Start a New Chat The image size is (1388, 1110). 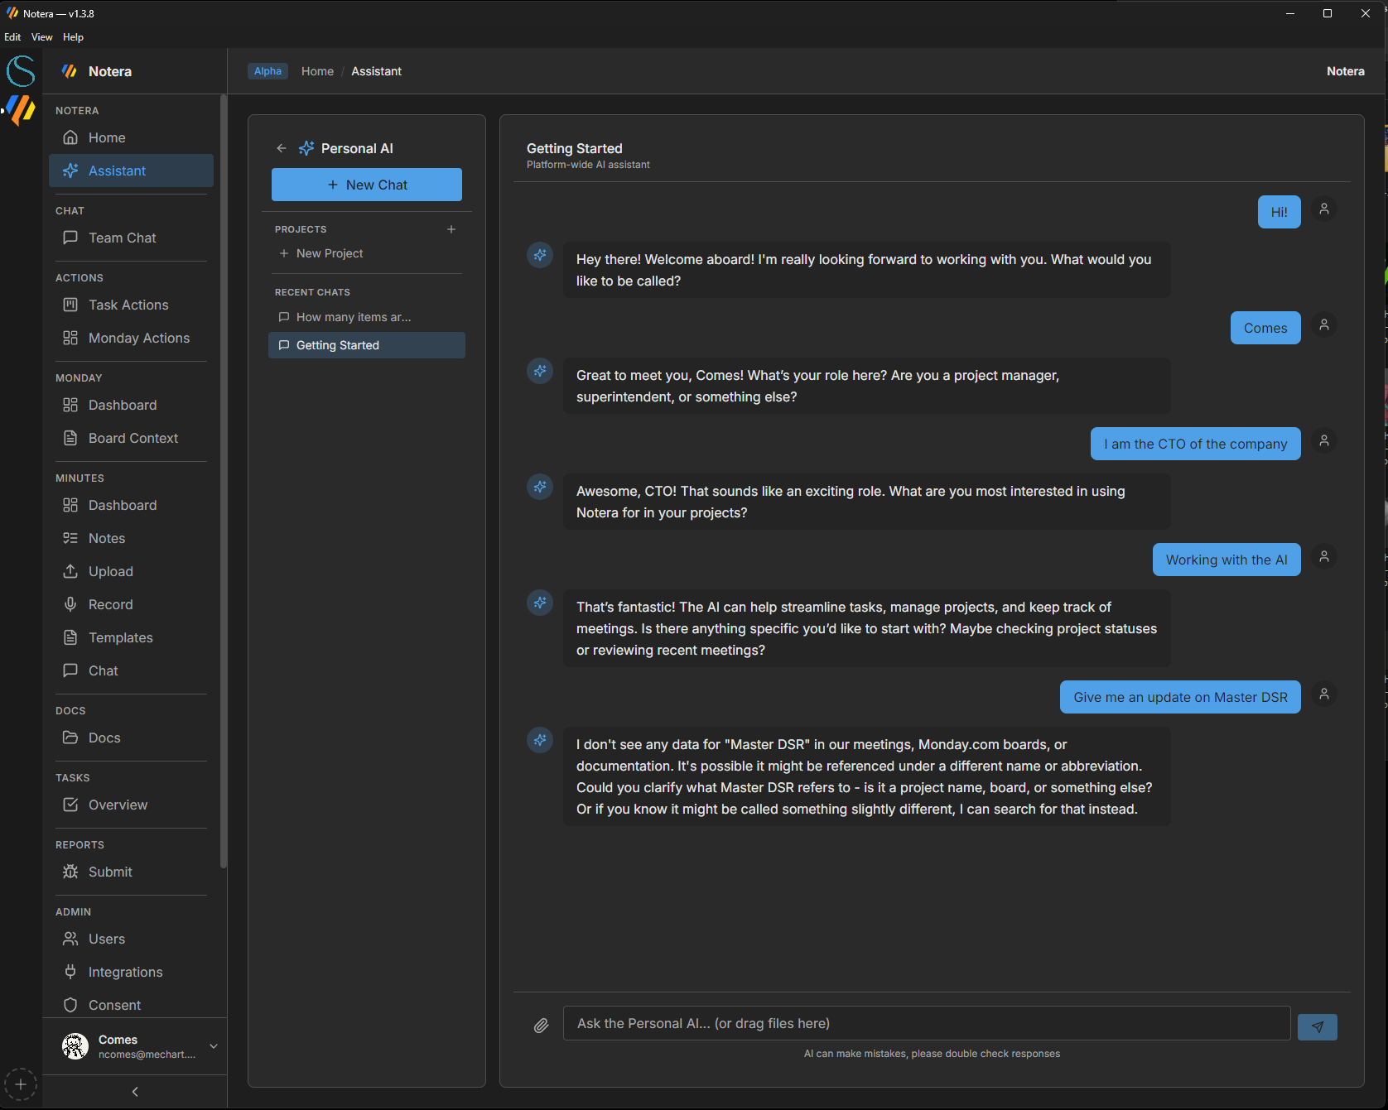[366, 185]
